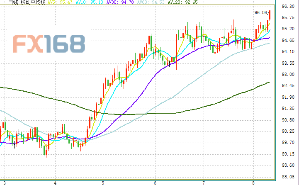Click month 4 on the time axis
Image resolution: width=299 pixels, height=185 pixels.
(55, 182)
